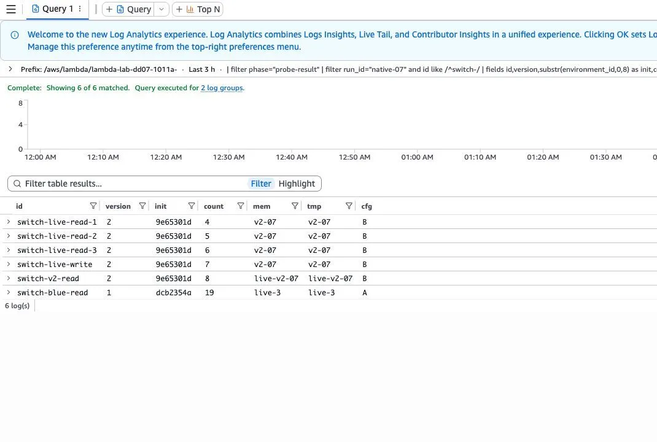Screen dimensions: 657x442
Task: Open the 2 log groups link
Action: 222,88
